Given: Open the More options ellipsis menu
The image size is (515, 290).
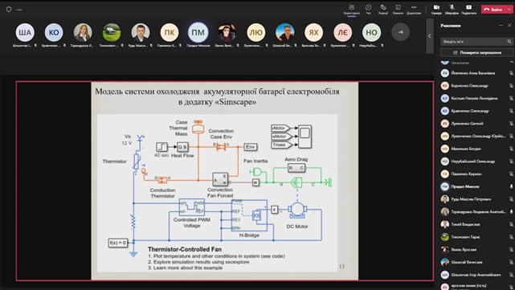Looking at the screenshot, I should (414, 9).
